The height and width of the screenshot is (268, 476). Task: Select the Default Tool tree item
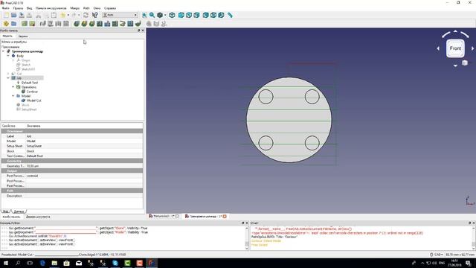[x=30, y=83]
